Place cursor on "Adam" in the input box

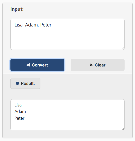coord(31,25)
